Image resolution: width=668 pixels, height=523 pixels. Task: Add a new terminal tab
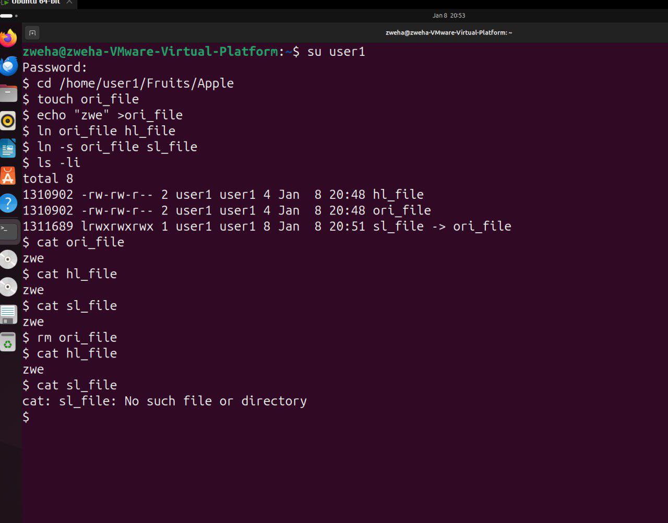(x=32, y=33)
